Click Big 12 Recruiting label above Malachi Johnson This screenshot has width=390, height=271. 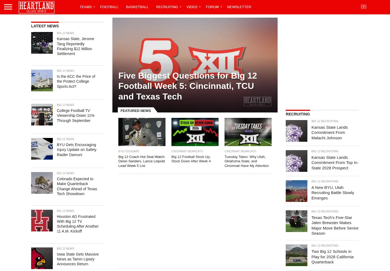point(325,121)
